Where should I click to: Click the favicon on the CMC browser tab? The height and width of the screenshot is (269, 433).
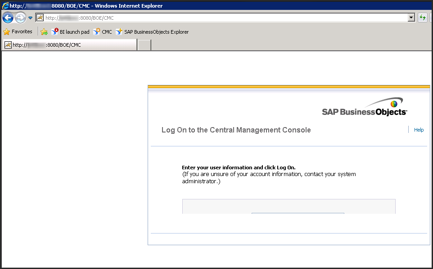pos(8,45)
